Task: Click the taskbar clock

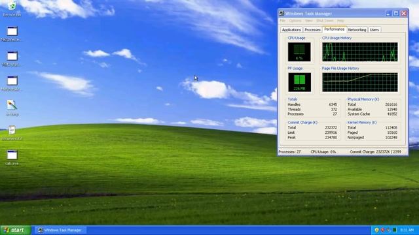Action: (407, 230)
